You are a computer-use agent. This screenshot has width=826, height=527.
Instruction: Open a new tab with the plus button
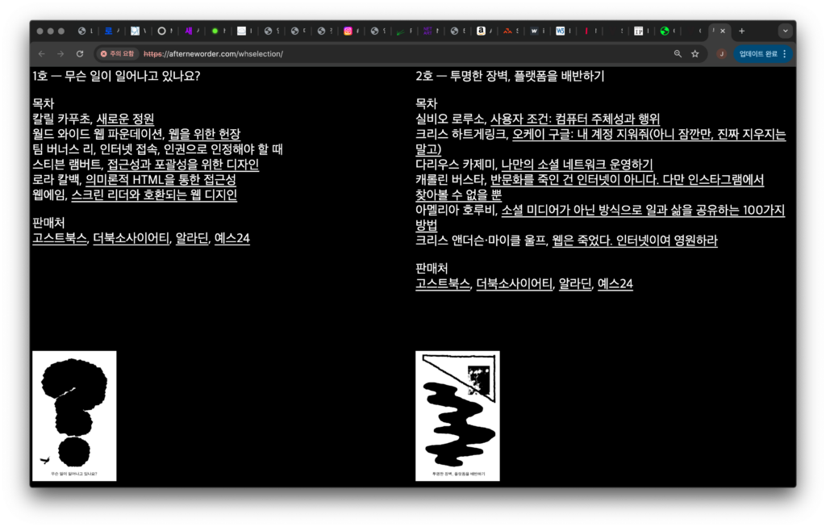(742, 31)
